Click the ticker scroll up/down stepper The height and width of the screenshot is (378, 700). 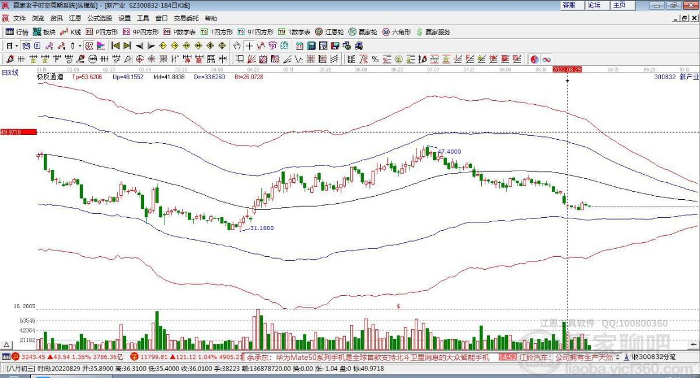pos(618,356)
